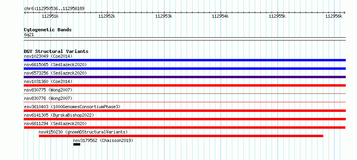Screen dimensions: 357x160
Task: Click the 112951k ruler position
Action: (x=50, y=16)
